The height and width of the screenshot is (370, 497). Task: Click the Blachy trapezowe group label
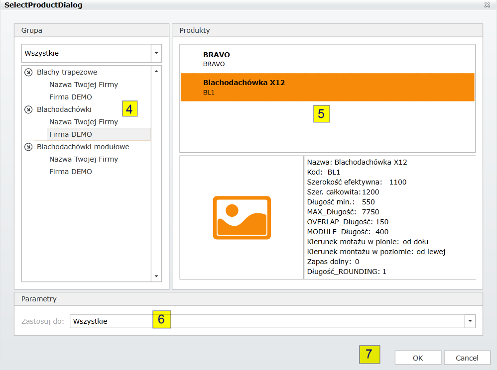tap(67, 72)
